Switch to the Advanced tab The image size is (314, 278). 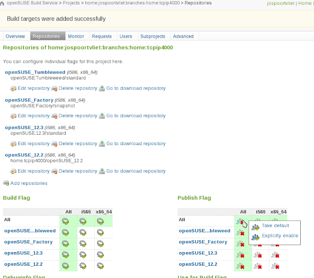(183, 36)
